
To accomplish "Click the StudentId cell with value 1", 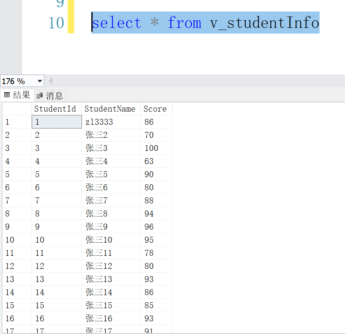I will [57, 122].
